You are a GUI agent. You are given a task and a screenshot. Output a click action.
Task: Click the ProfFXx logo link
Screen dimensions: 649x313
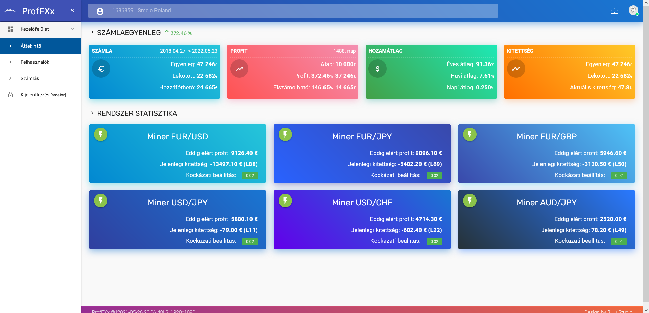pyautogui.click(x=38, y=11)
